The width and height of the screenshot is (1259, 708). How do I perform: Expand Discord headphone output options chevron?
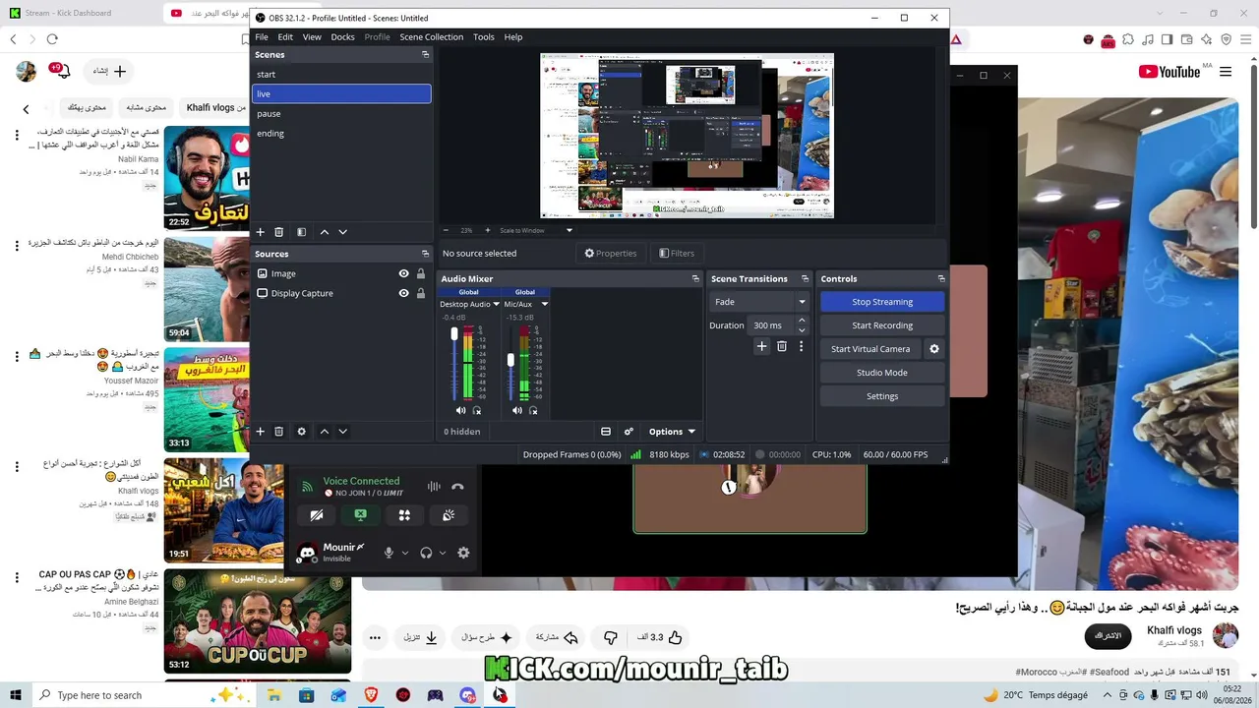pos(443,553)
